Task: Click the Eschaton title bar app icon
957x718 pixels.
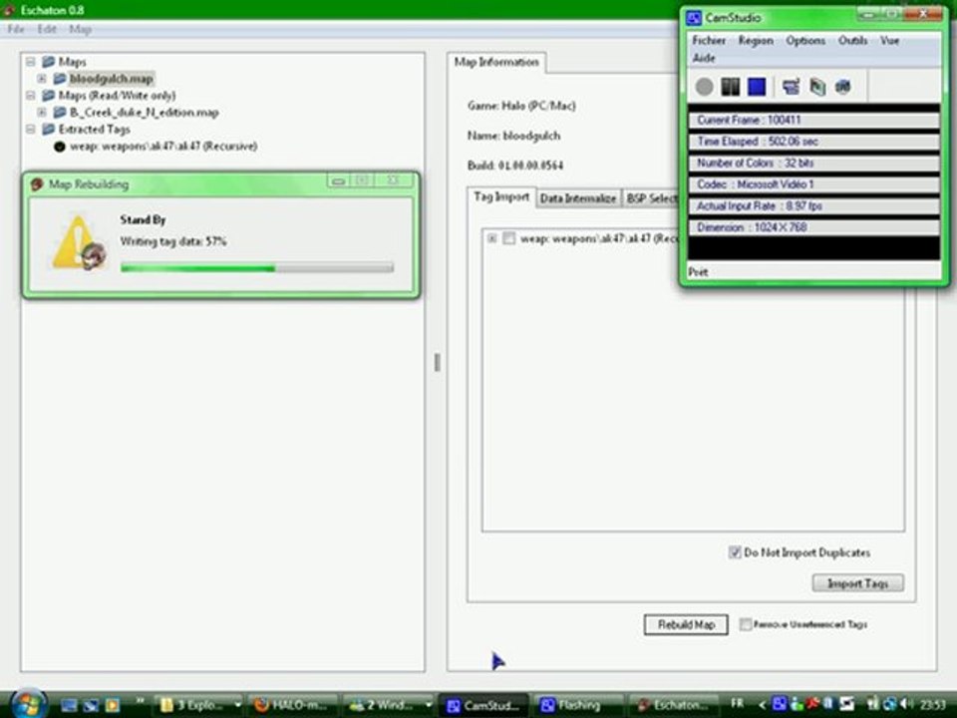Action: [x=9, y=10]
